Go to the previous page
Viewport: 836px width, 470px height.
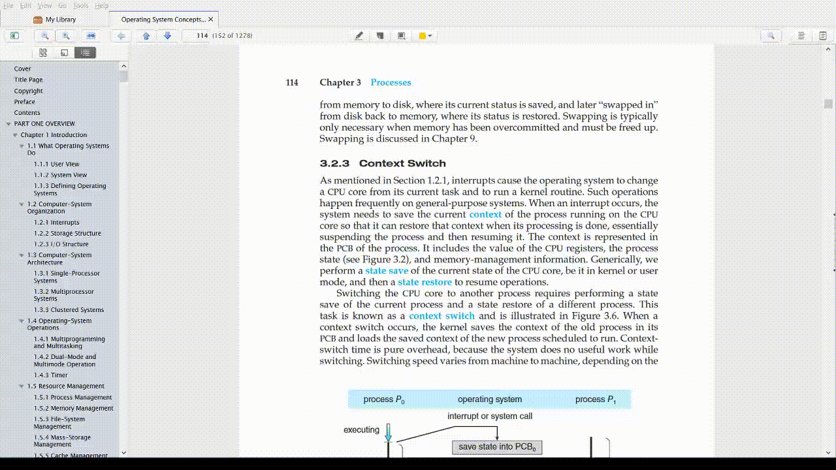pos(146,36)
